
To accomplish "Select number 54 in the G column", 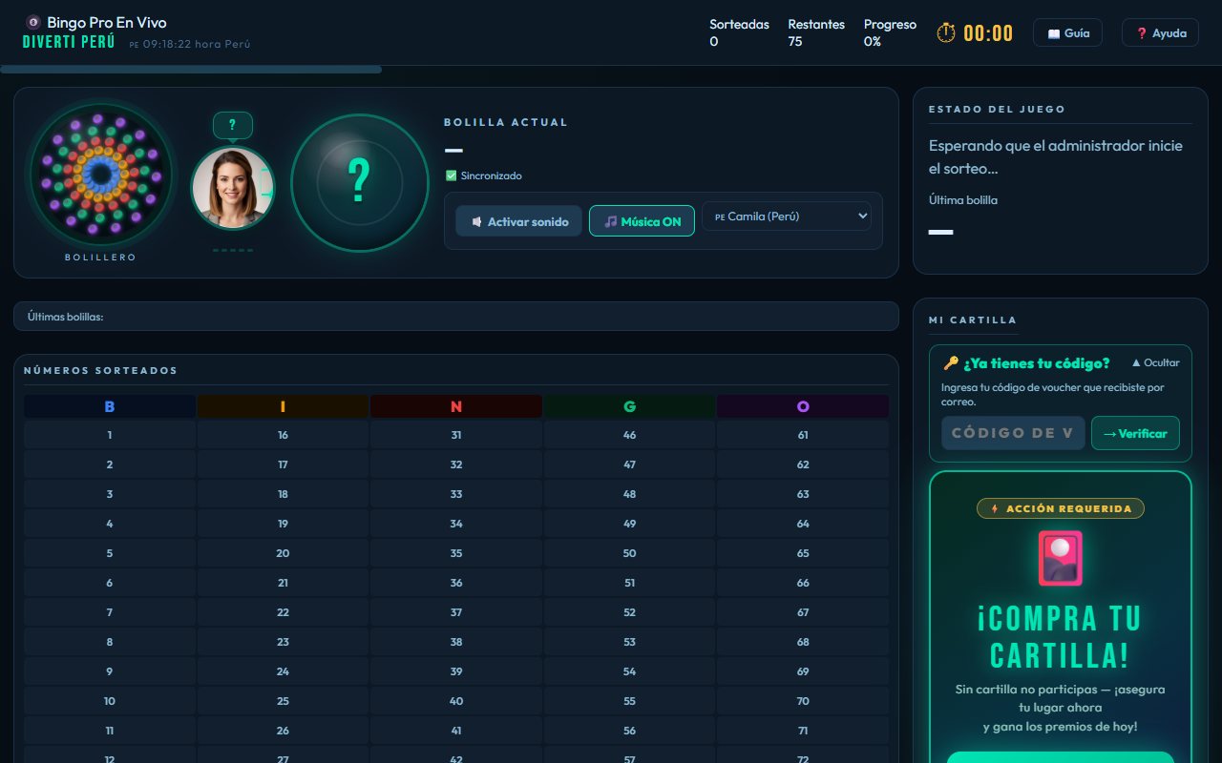I will (x=629, y=671).
